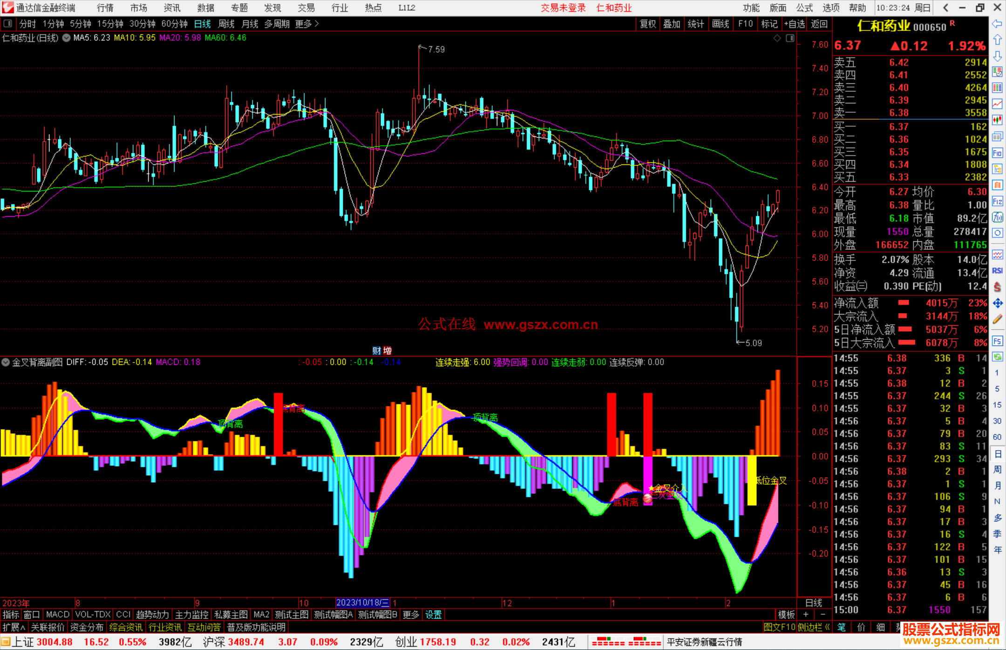Toggle panel icon left of 分时

(8, 23)
